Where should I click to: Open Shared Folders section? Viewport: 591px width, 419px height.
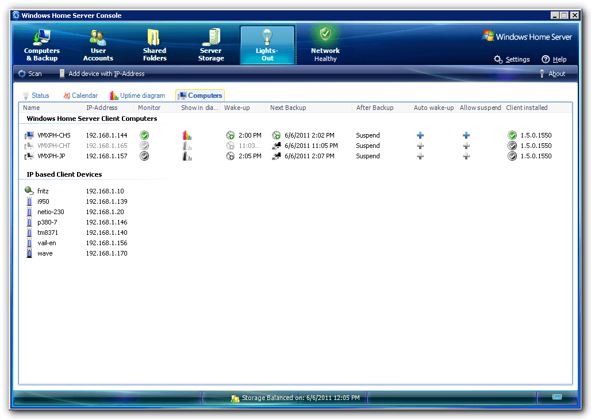click(x=155, y=45)
